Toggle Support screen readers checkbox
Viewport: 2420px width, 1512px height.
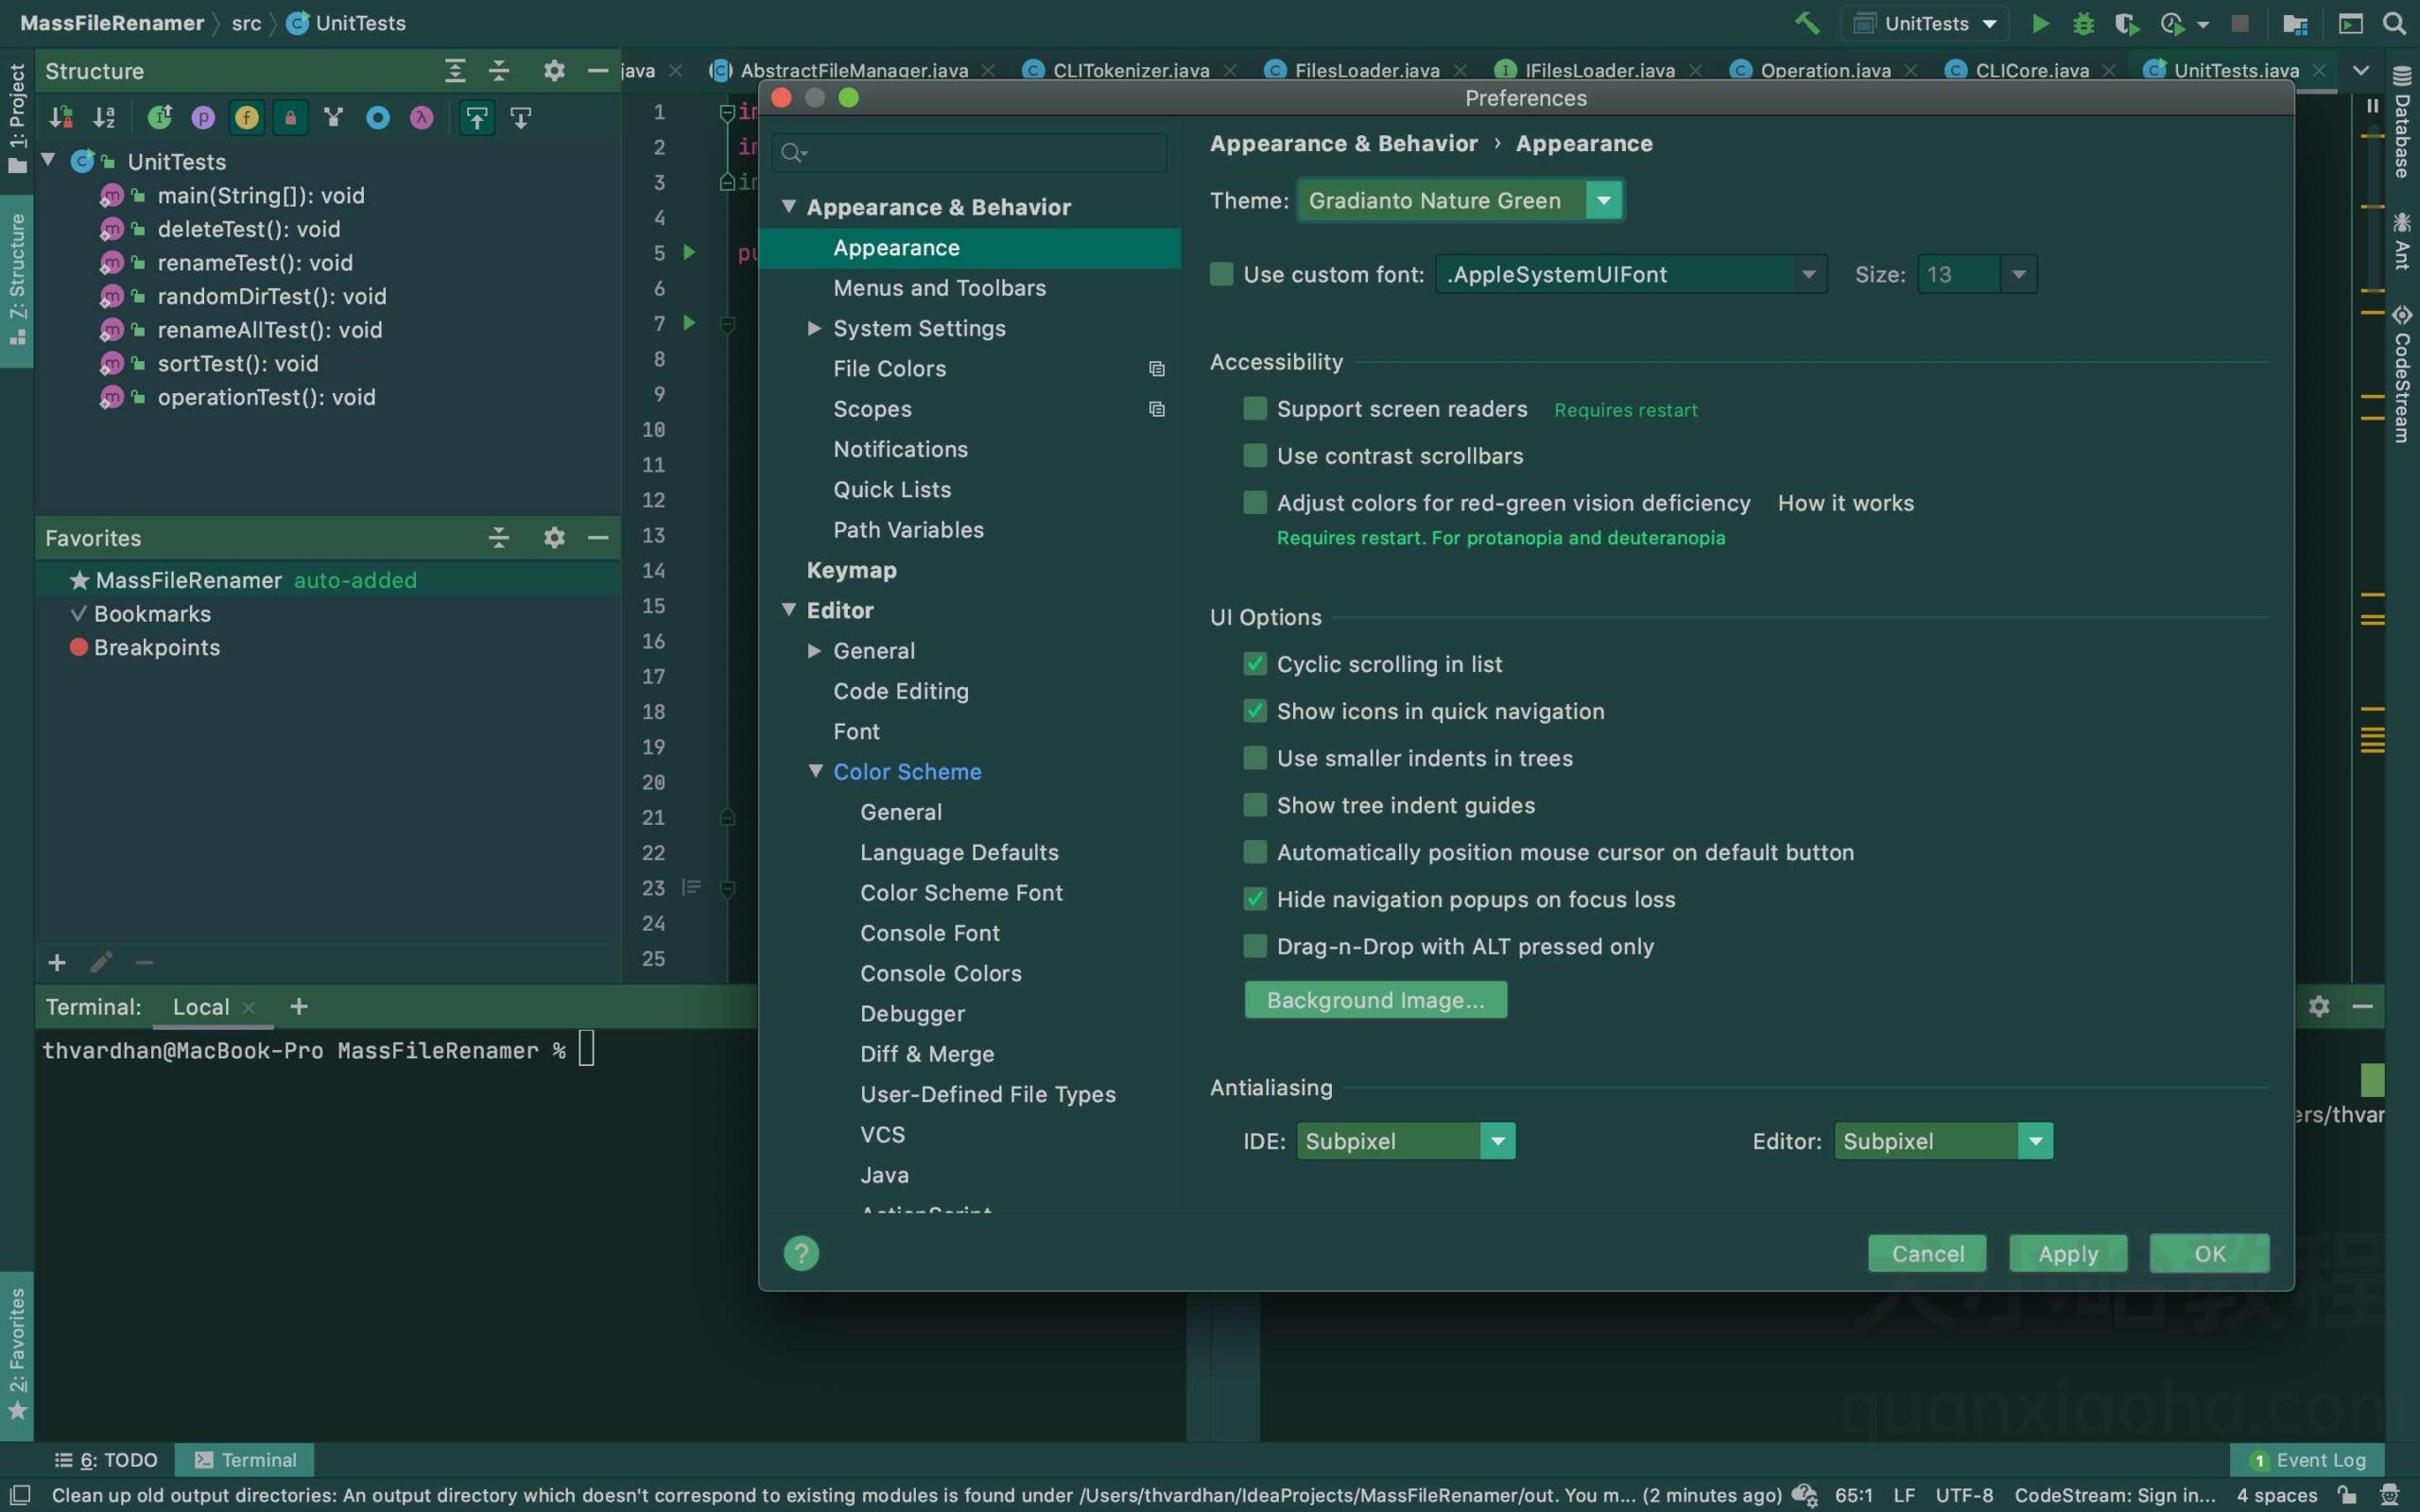click(1254, 409)
